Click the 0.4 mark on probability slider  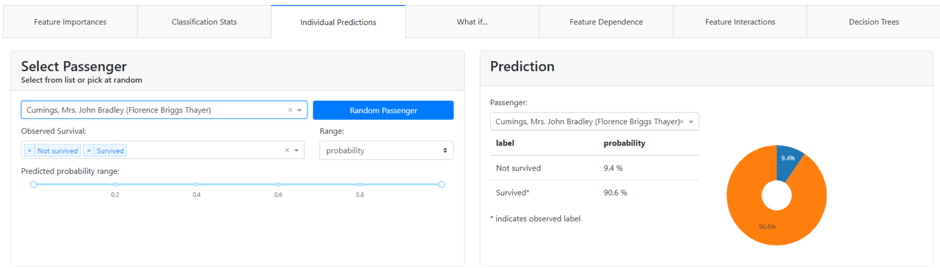pyautogui.click(x=196, y=184)
